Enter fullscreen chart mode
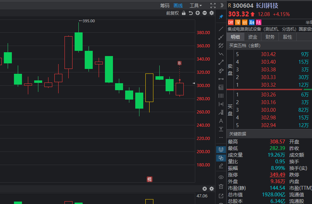This screenshot has height=204, width=312. coord(213,6)
